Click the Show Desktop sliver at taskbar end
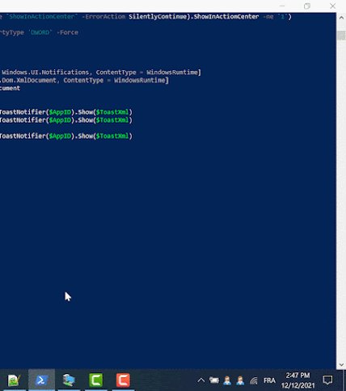 [x=344, y=380]
